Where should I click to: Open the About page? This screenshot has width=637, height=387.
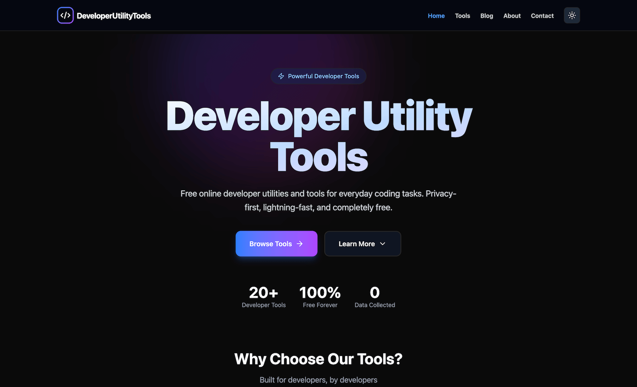[x=512, y=16]
